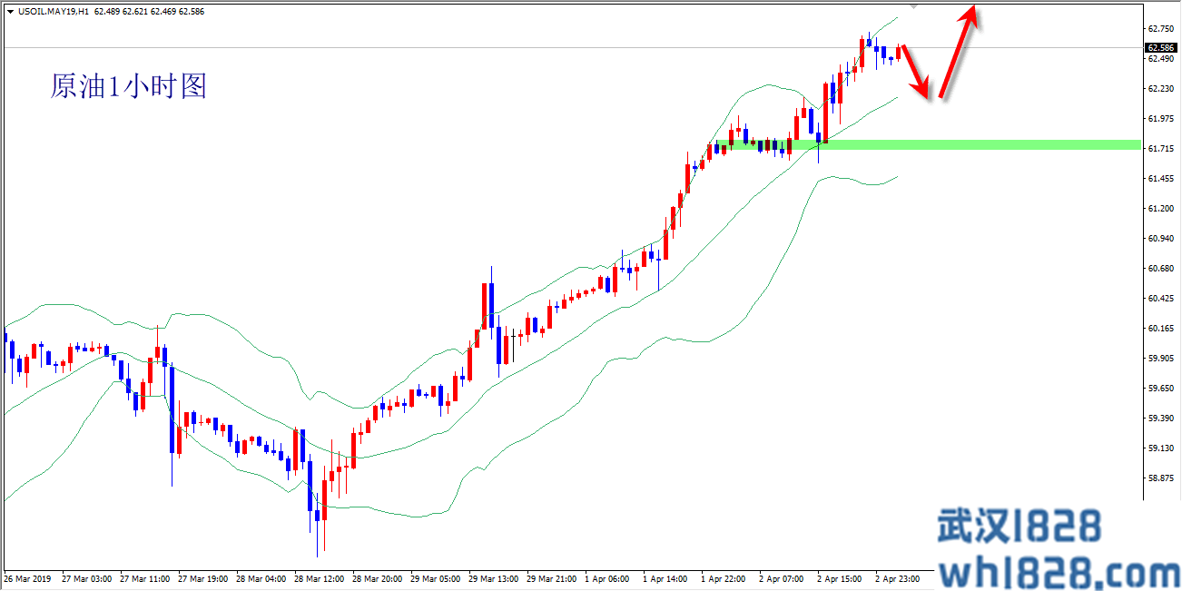Click the whl828.com watermark link
This screenshot has width=1182, height=591.
(1058, 572)
